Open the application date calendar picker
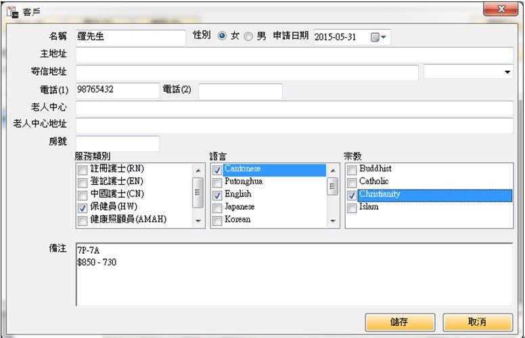 pos(378,38)
